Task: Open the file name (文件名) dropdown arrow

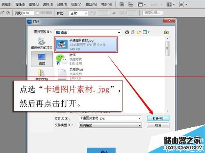Action: click(x=140, y=118)
